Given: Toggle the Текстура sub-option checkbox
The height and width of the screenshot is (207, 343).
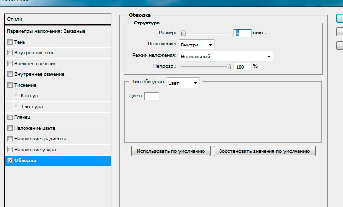Looking at the screenshot, I should tap(17, 107).
